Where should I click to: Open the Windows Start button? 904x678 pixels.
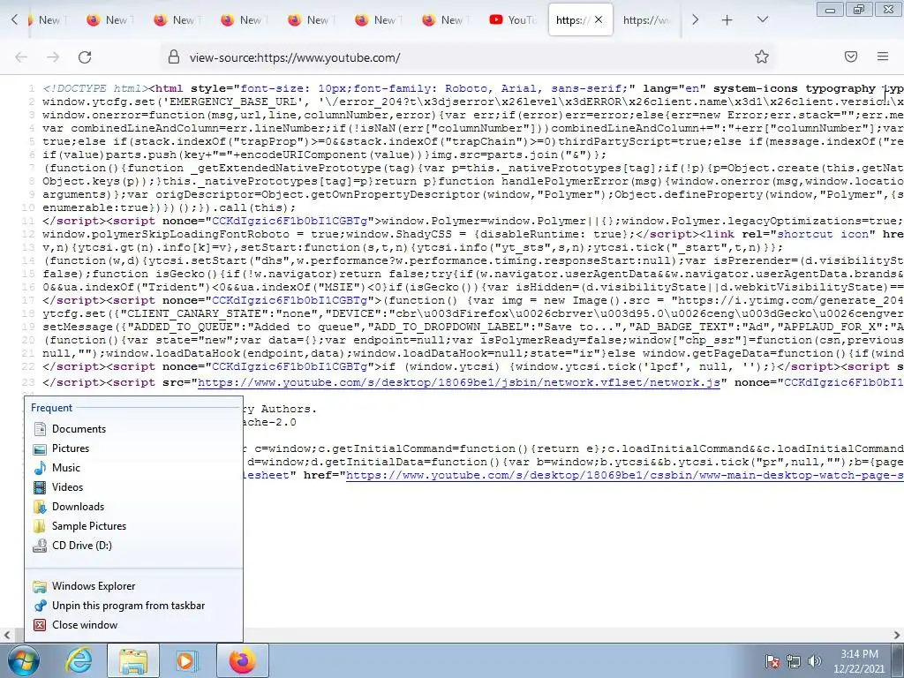click(x=22, y=660)
